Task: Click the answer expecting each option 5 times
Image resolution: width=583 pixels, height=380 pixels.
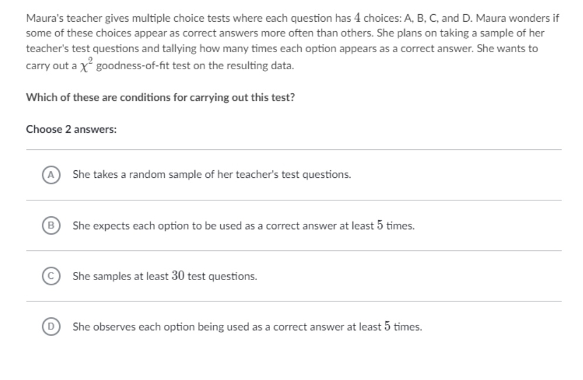Action: click(x=244, y=226)
